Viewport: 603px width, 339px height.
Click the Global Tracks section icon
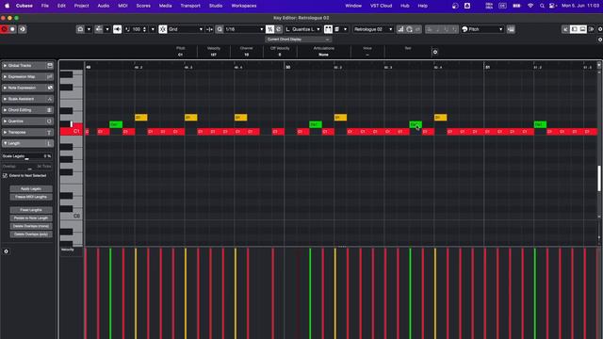point(50,66)
